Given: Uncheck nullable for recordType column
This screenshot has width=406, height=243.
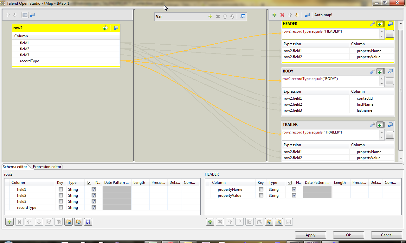Looking at the screenshot, I should 93,207.
